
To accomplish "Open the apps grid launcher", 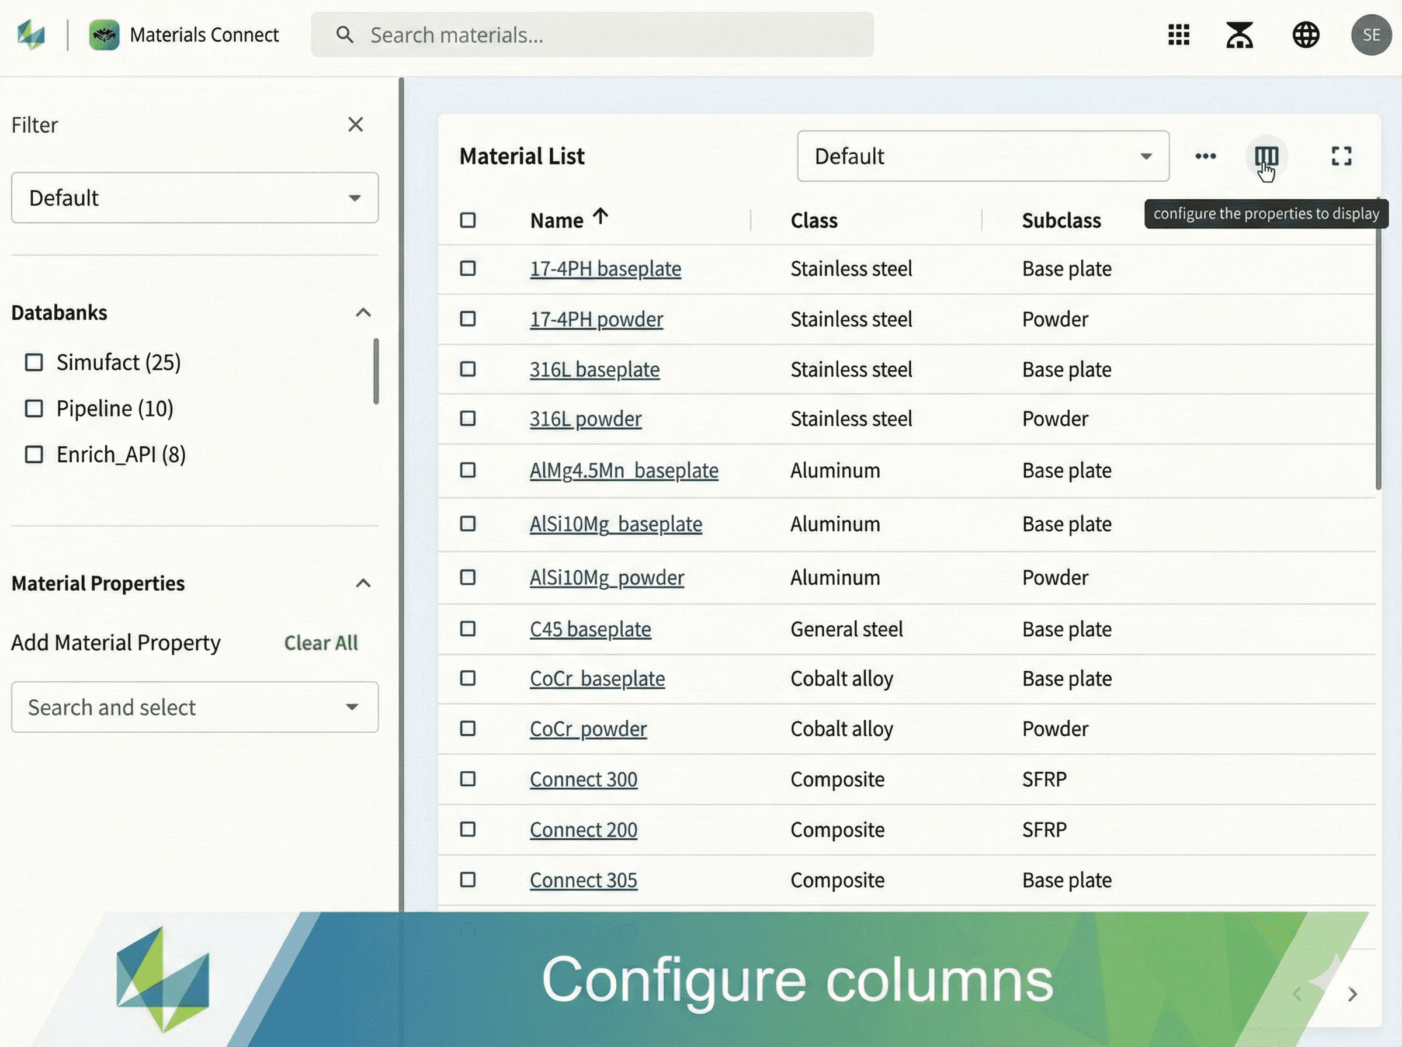I will [x=1178, y=35].
